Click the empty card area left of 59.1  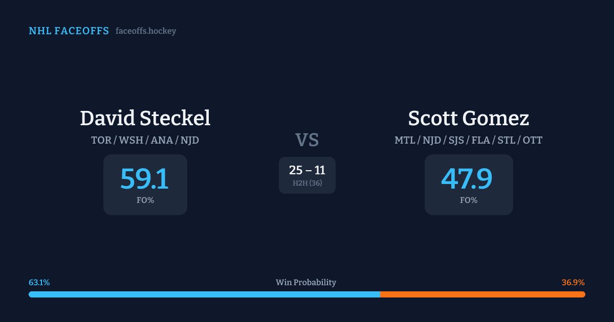(112, 185)
